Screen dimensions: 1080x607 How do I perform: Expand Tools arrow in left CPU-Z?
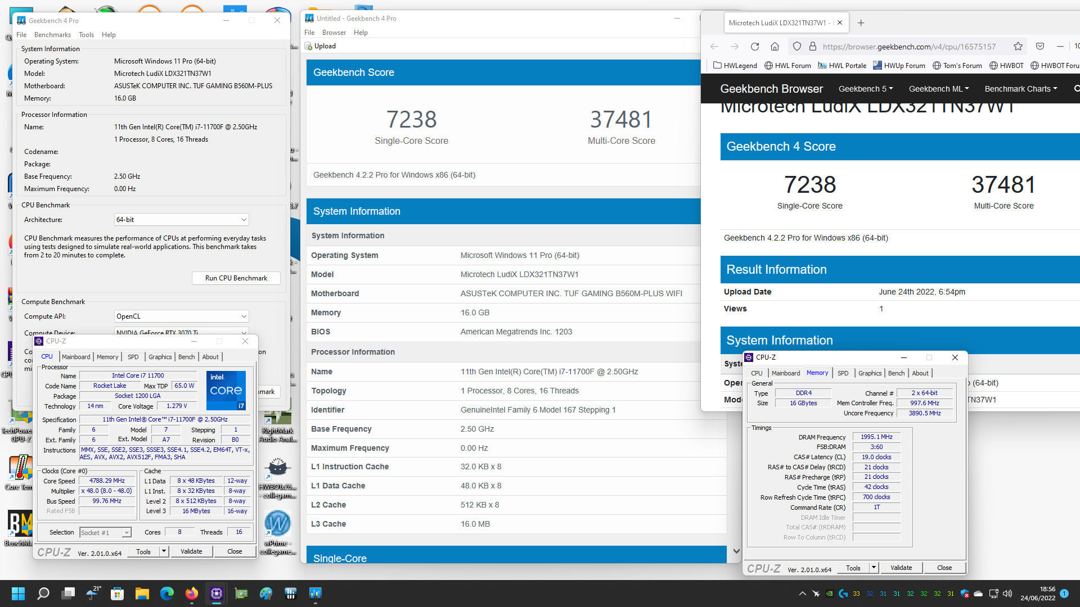pyautogui.click(x=164, y=552)
